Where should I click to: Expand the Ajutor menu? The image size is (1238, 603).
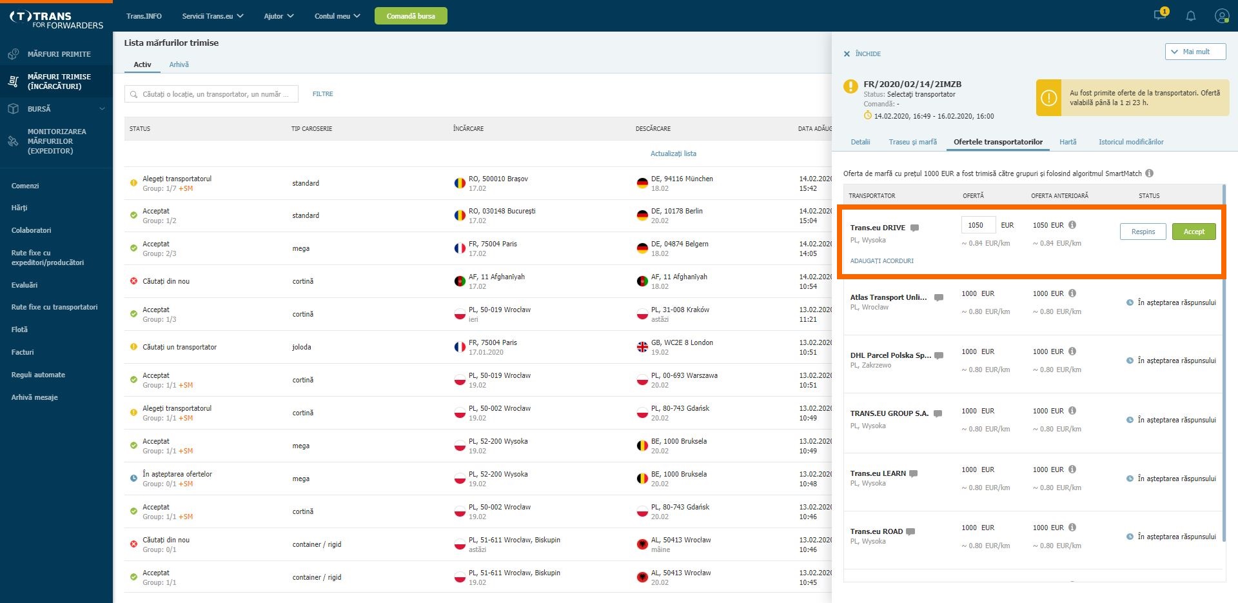(279, 16)
